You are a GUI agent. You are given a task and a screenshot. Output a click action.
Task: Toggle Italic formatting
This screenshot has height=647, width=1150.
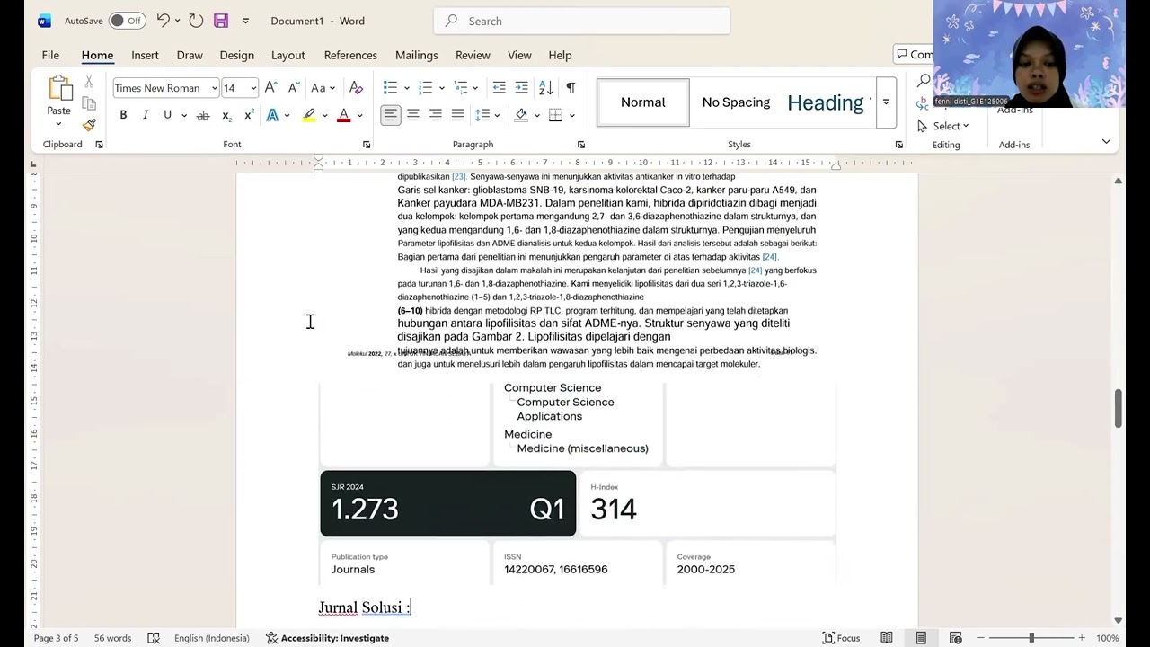tap(146, 115)
